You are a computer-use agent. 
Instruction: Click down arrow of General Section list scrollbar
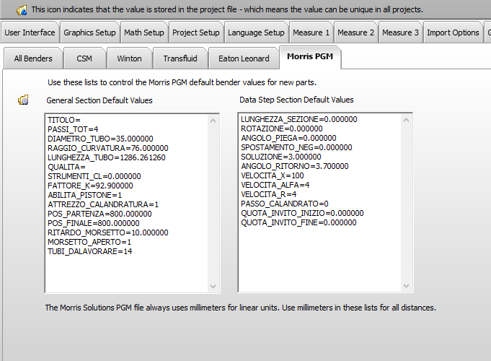pyautogui.click(x=213, y=287)
